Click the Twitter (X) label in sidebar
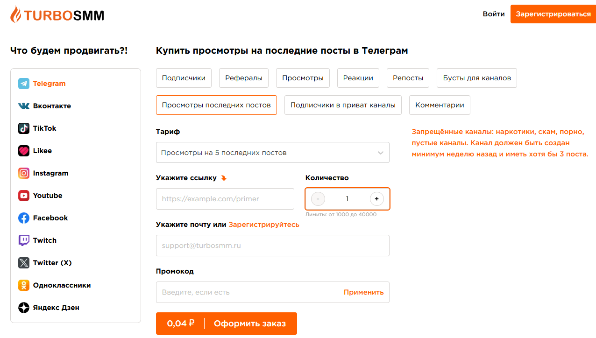Image resolution: width=596 pixels, height=338 pixels. pyautogui.click(x=52, y=263)
